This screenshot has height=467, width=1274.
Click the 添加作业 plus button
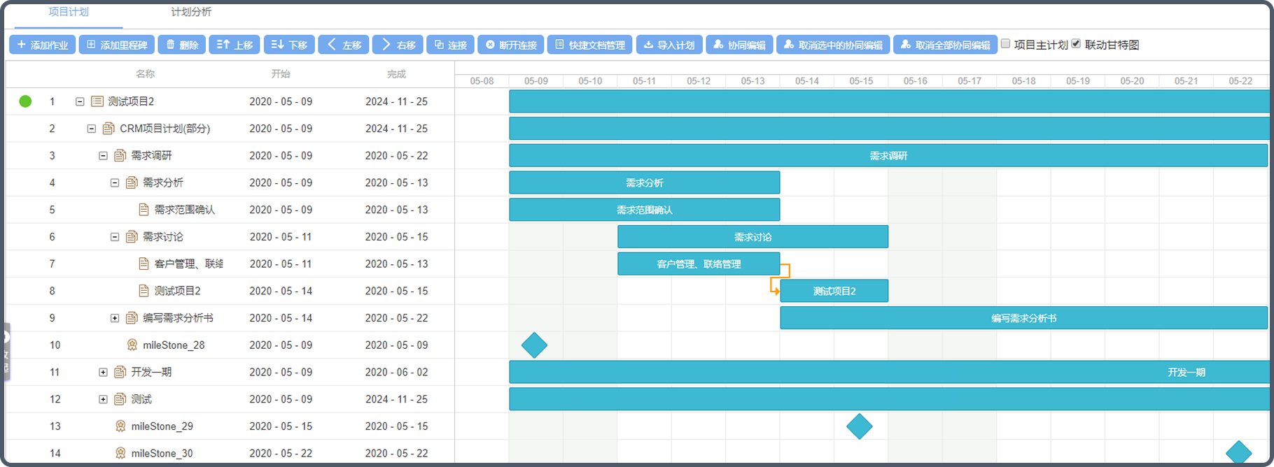42,45
